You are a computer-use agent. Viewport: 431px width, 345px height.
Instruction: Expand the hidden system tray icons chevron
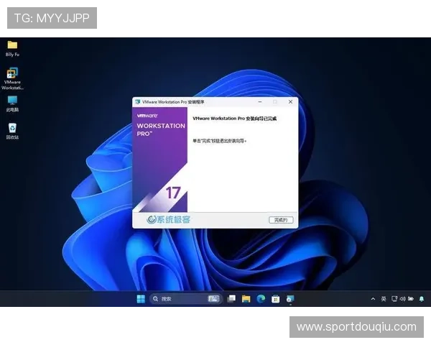373,298
